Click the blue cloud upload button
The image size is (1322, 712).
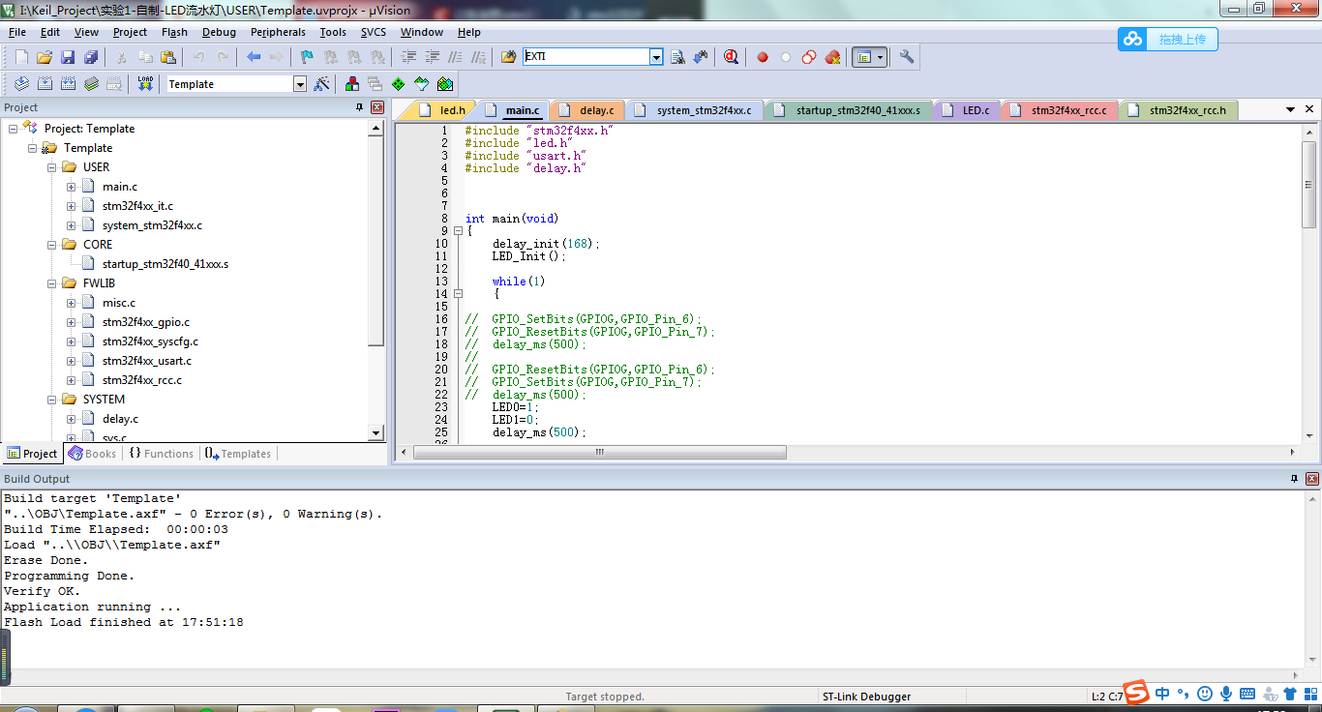tap(1168, 39)
